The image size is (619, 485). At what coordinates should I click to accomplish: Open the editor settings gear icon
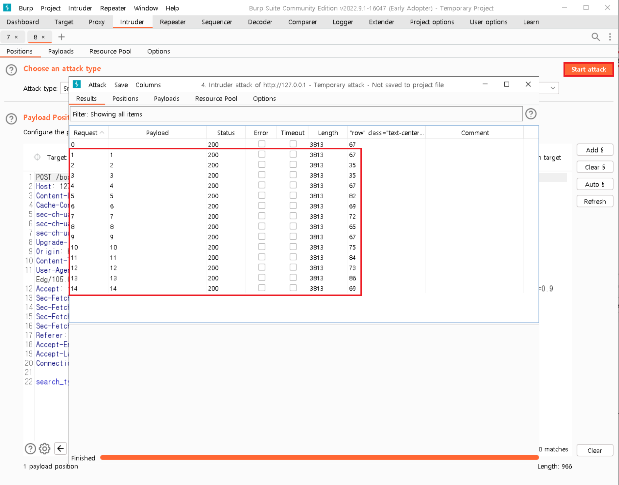point(45,449)
